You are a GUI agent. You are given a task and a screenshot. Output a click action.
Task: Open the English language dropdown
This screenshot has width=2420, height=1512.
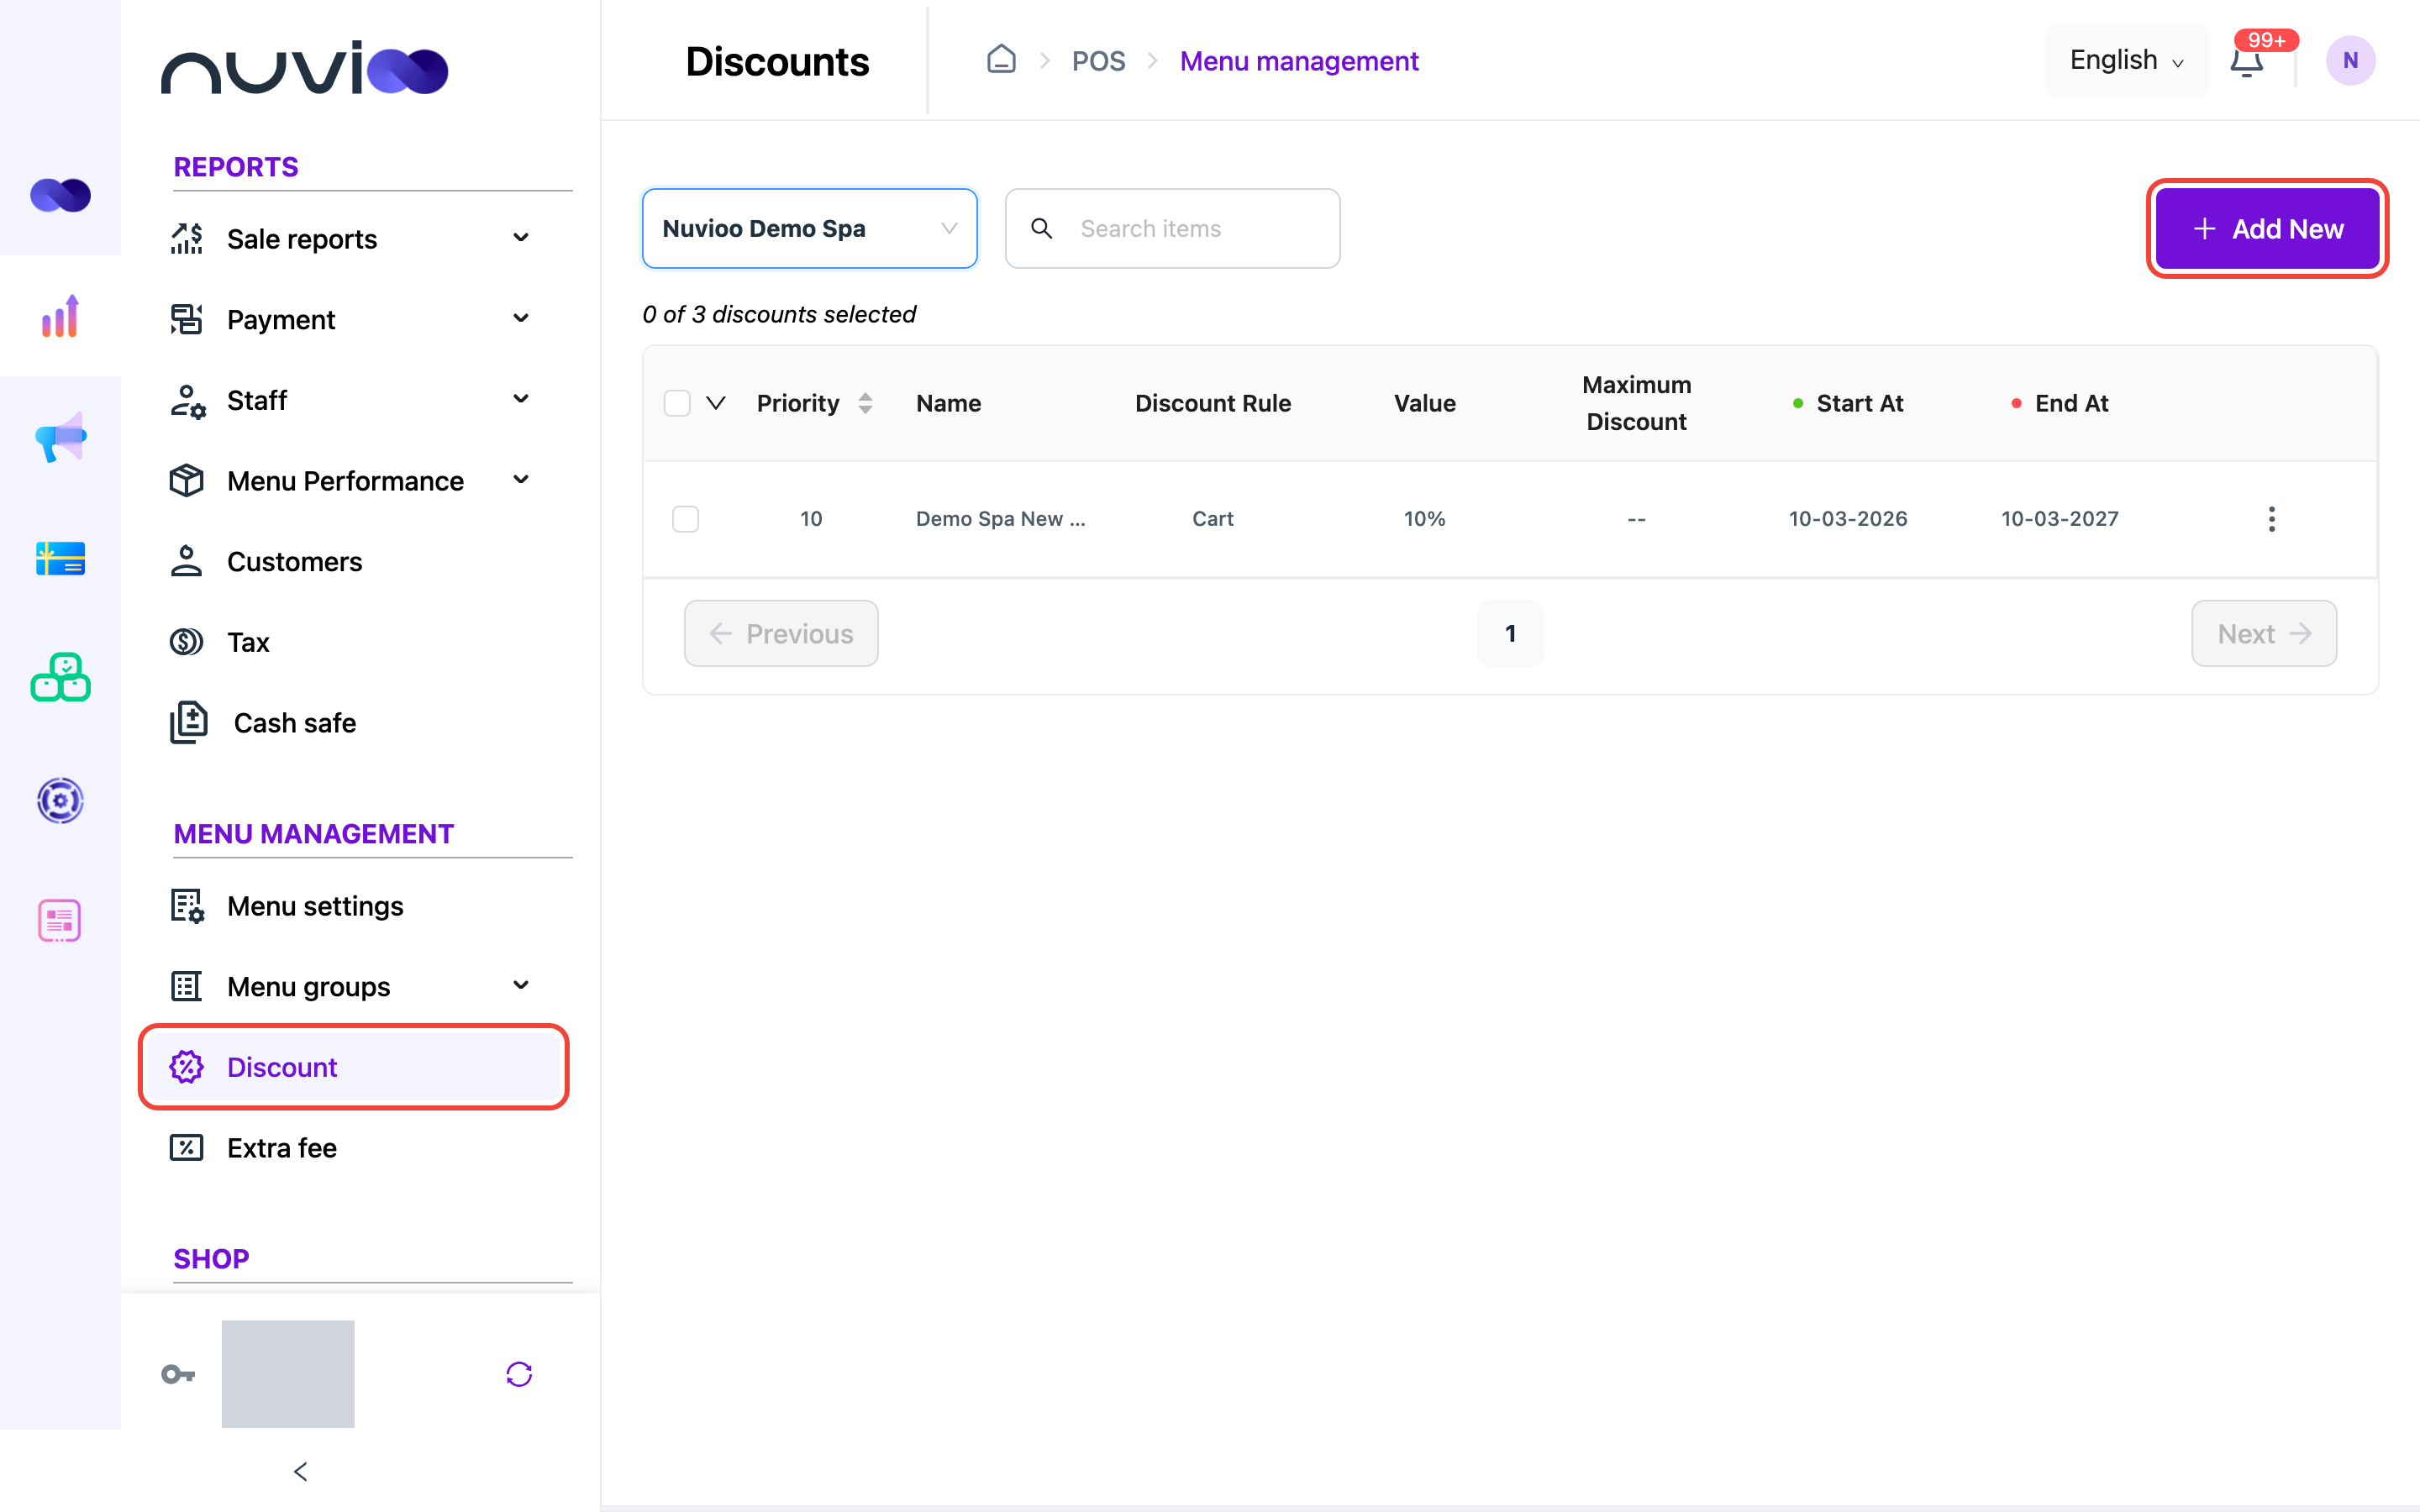[x=2126, y=60]
